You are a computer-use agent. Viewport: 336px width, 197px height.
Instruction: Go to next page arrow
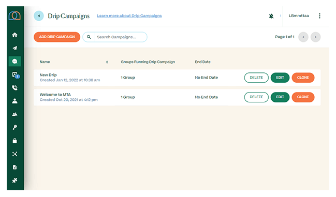click(316, 37)
